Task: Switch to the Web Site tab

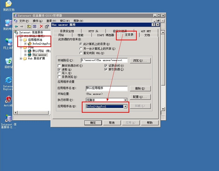Action: 61,35
